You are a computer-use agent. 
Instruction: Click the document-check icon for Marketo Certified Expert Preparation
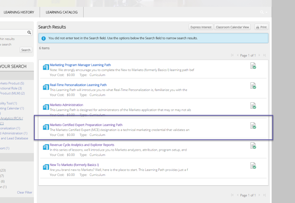point(253,125)
